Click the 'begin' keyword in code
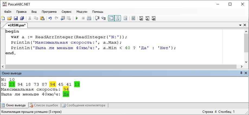This screenshot has height=115, width=249. tap(12, 31)
